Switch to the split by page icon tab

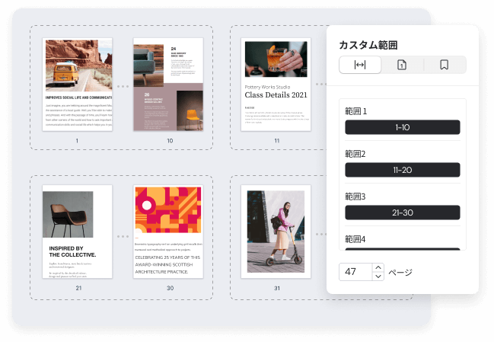[402, 65]
